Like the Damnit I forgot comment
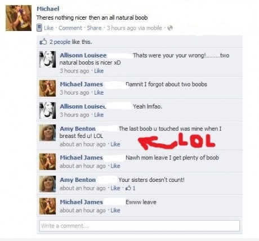The width and height of the screenshot is (259, 241). 99,92
